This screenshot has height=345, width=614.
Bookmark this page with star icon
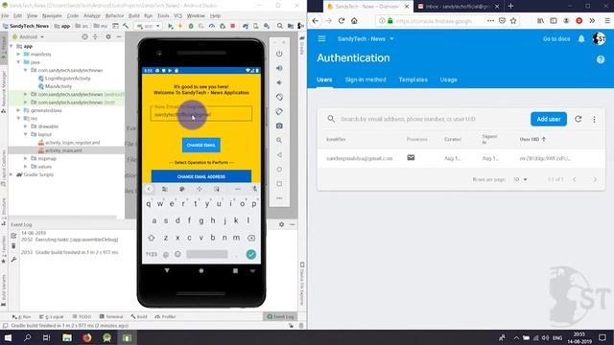coord(513,21)
